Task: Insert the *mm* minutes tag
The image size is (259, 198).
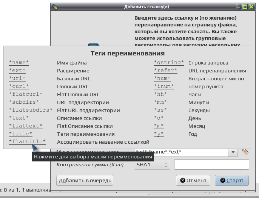Action: 160,102
